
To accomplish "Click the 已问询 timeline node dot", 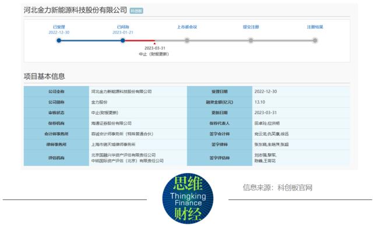I will [123, 40].
